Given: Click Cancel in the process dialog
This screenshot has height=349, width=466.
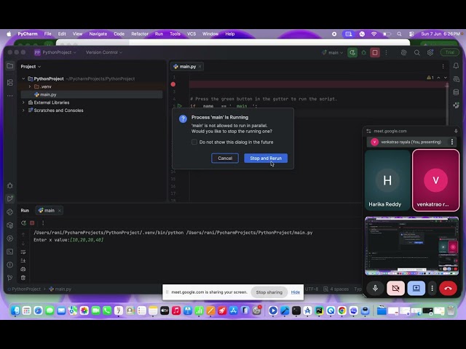Looking at the screenshot, I should [x=225, y=159].
